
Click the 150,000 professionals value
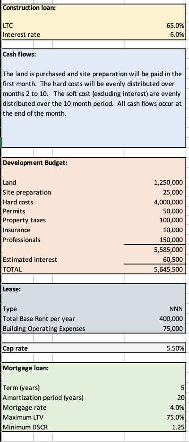(x=171, y=240)
